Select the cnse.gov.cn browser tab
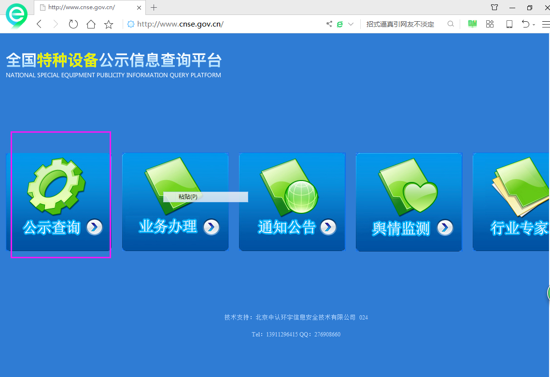This screenshot has height=377, width=550. coord(87,7)
